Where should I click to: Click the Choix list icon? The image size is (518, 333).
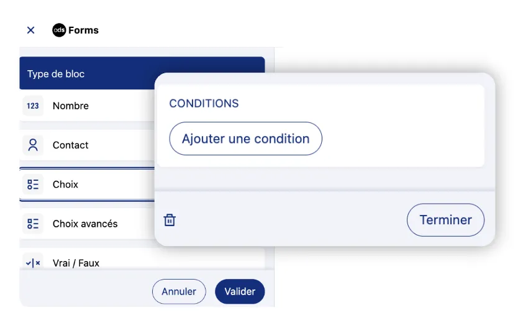coord(33,185)
